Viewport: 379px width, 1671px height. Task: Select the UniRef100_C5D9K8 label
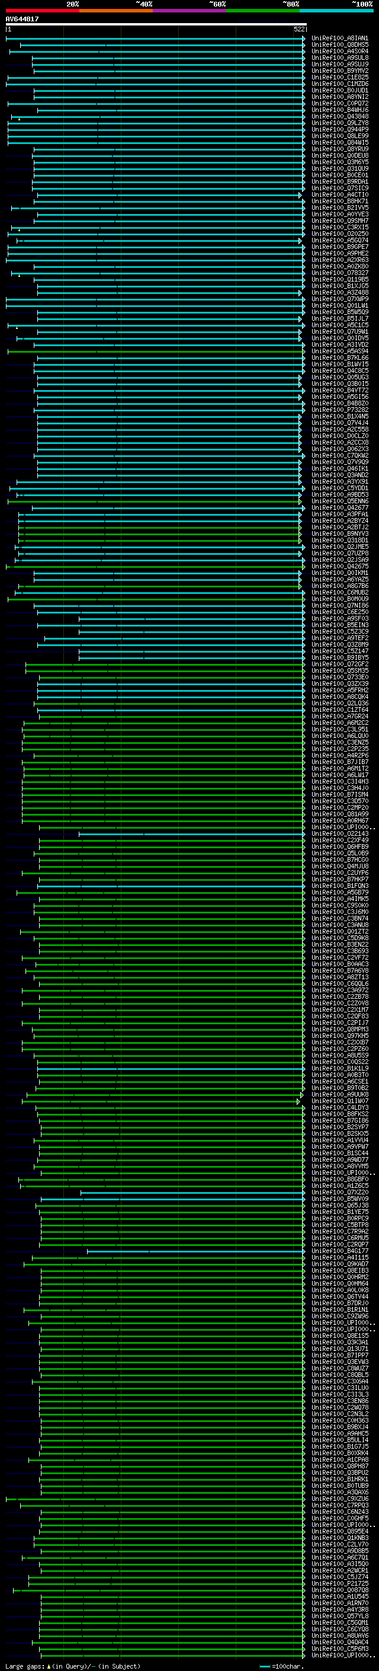point(339,938)
